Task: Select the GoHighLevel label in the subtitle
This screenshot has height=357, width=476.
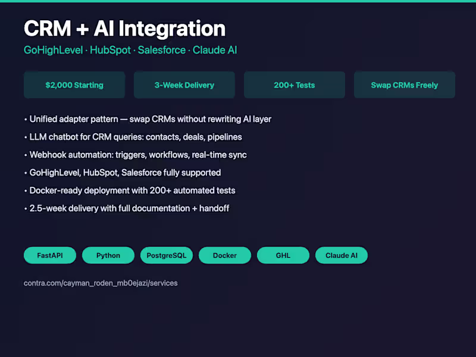Action: coord(53,50)
